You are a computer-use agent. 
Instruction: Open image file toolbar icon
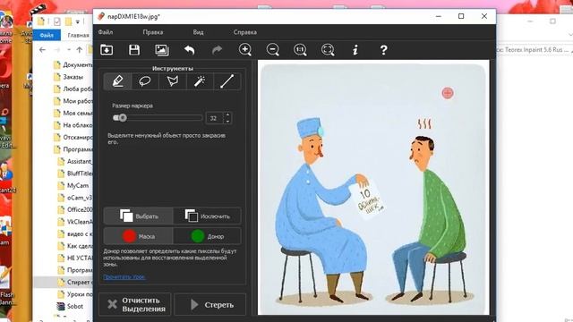click(107, 50)
